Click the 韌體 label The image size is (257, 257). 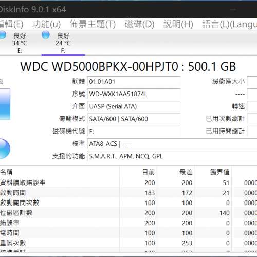click(79, 82)
